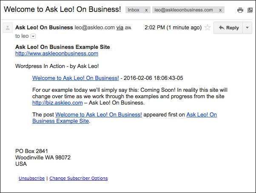Click the print all icon
Screen dimensions: 256x193
240,10
